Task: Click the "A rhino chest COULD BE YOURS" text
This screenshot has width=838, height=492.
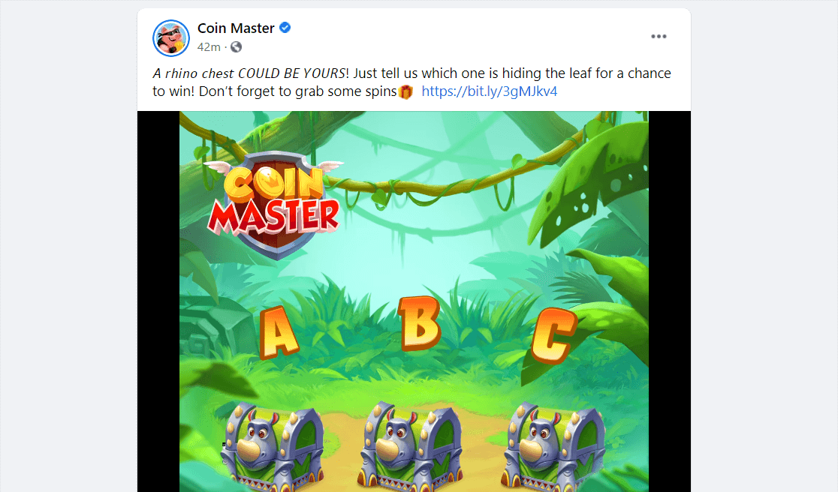Action: click(x=249, y=73)
